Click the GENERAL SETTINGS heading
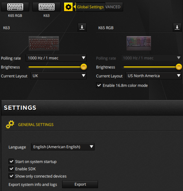This screenshot has height=191, width=183. click(x=36, y=125)
